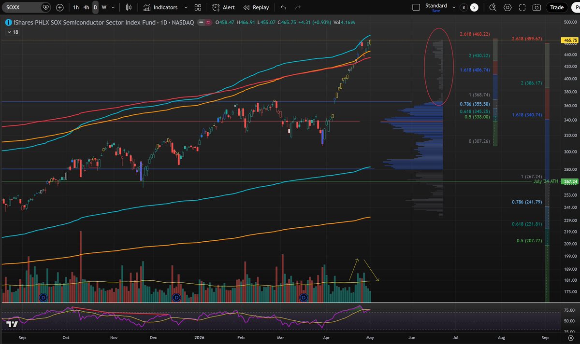Click the 267.24 green price label on the price axis
The height and width of the screenshot is (344, 580).
[570, 182]
